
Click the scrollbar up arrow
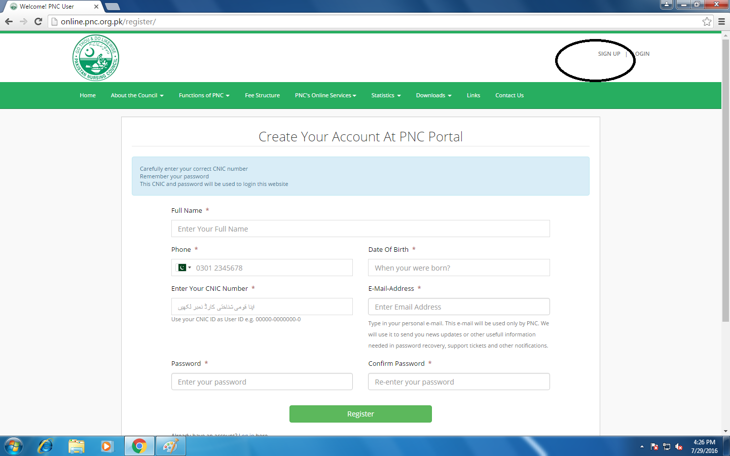[725, 35]
